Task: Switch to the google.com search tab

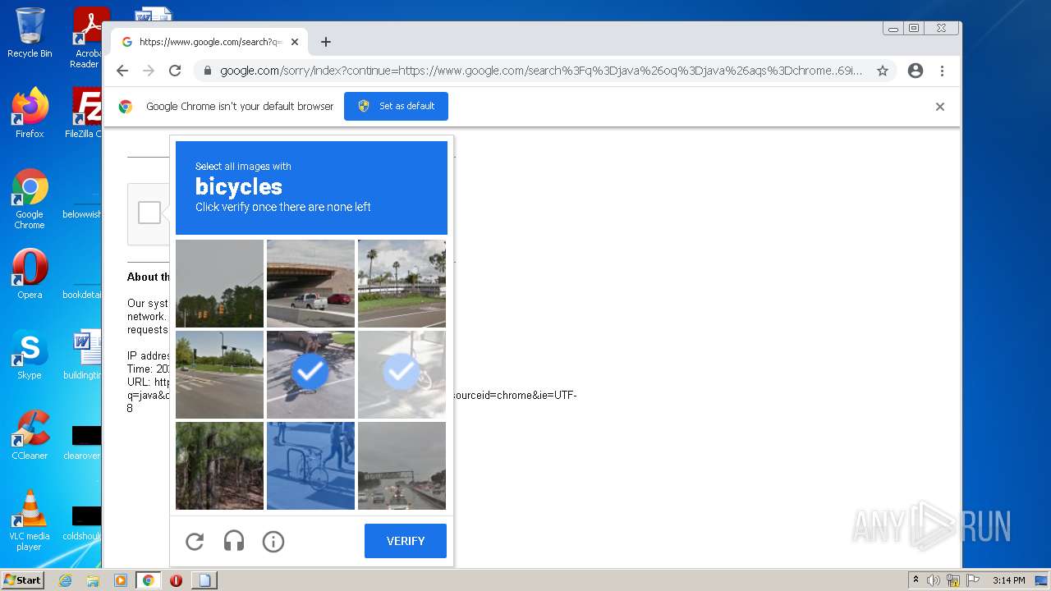Action: 209,42
